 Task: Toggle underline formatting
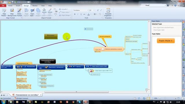[81, 14]
